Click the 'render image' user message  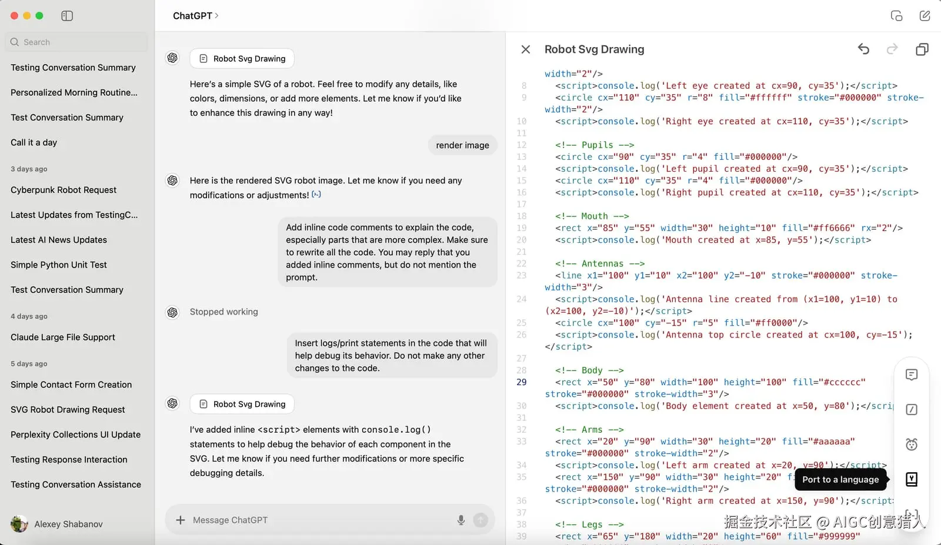(x=462, y=145)
